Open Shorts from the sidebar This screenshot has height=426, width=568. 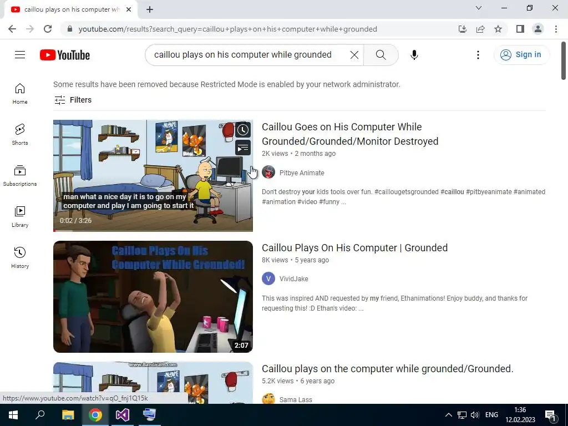tap(20, 135)
